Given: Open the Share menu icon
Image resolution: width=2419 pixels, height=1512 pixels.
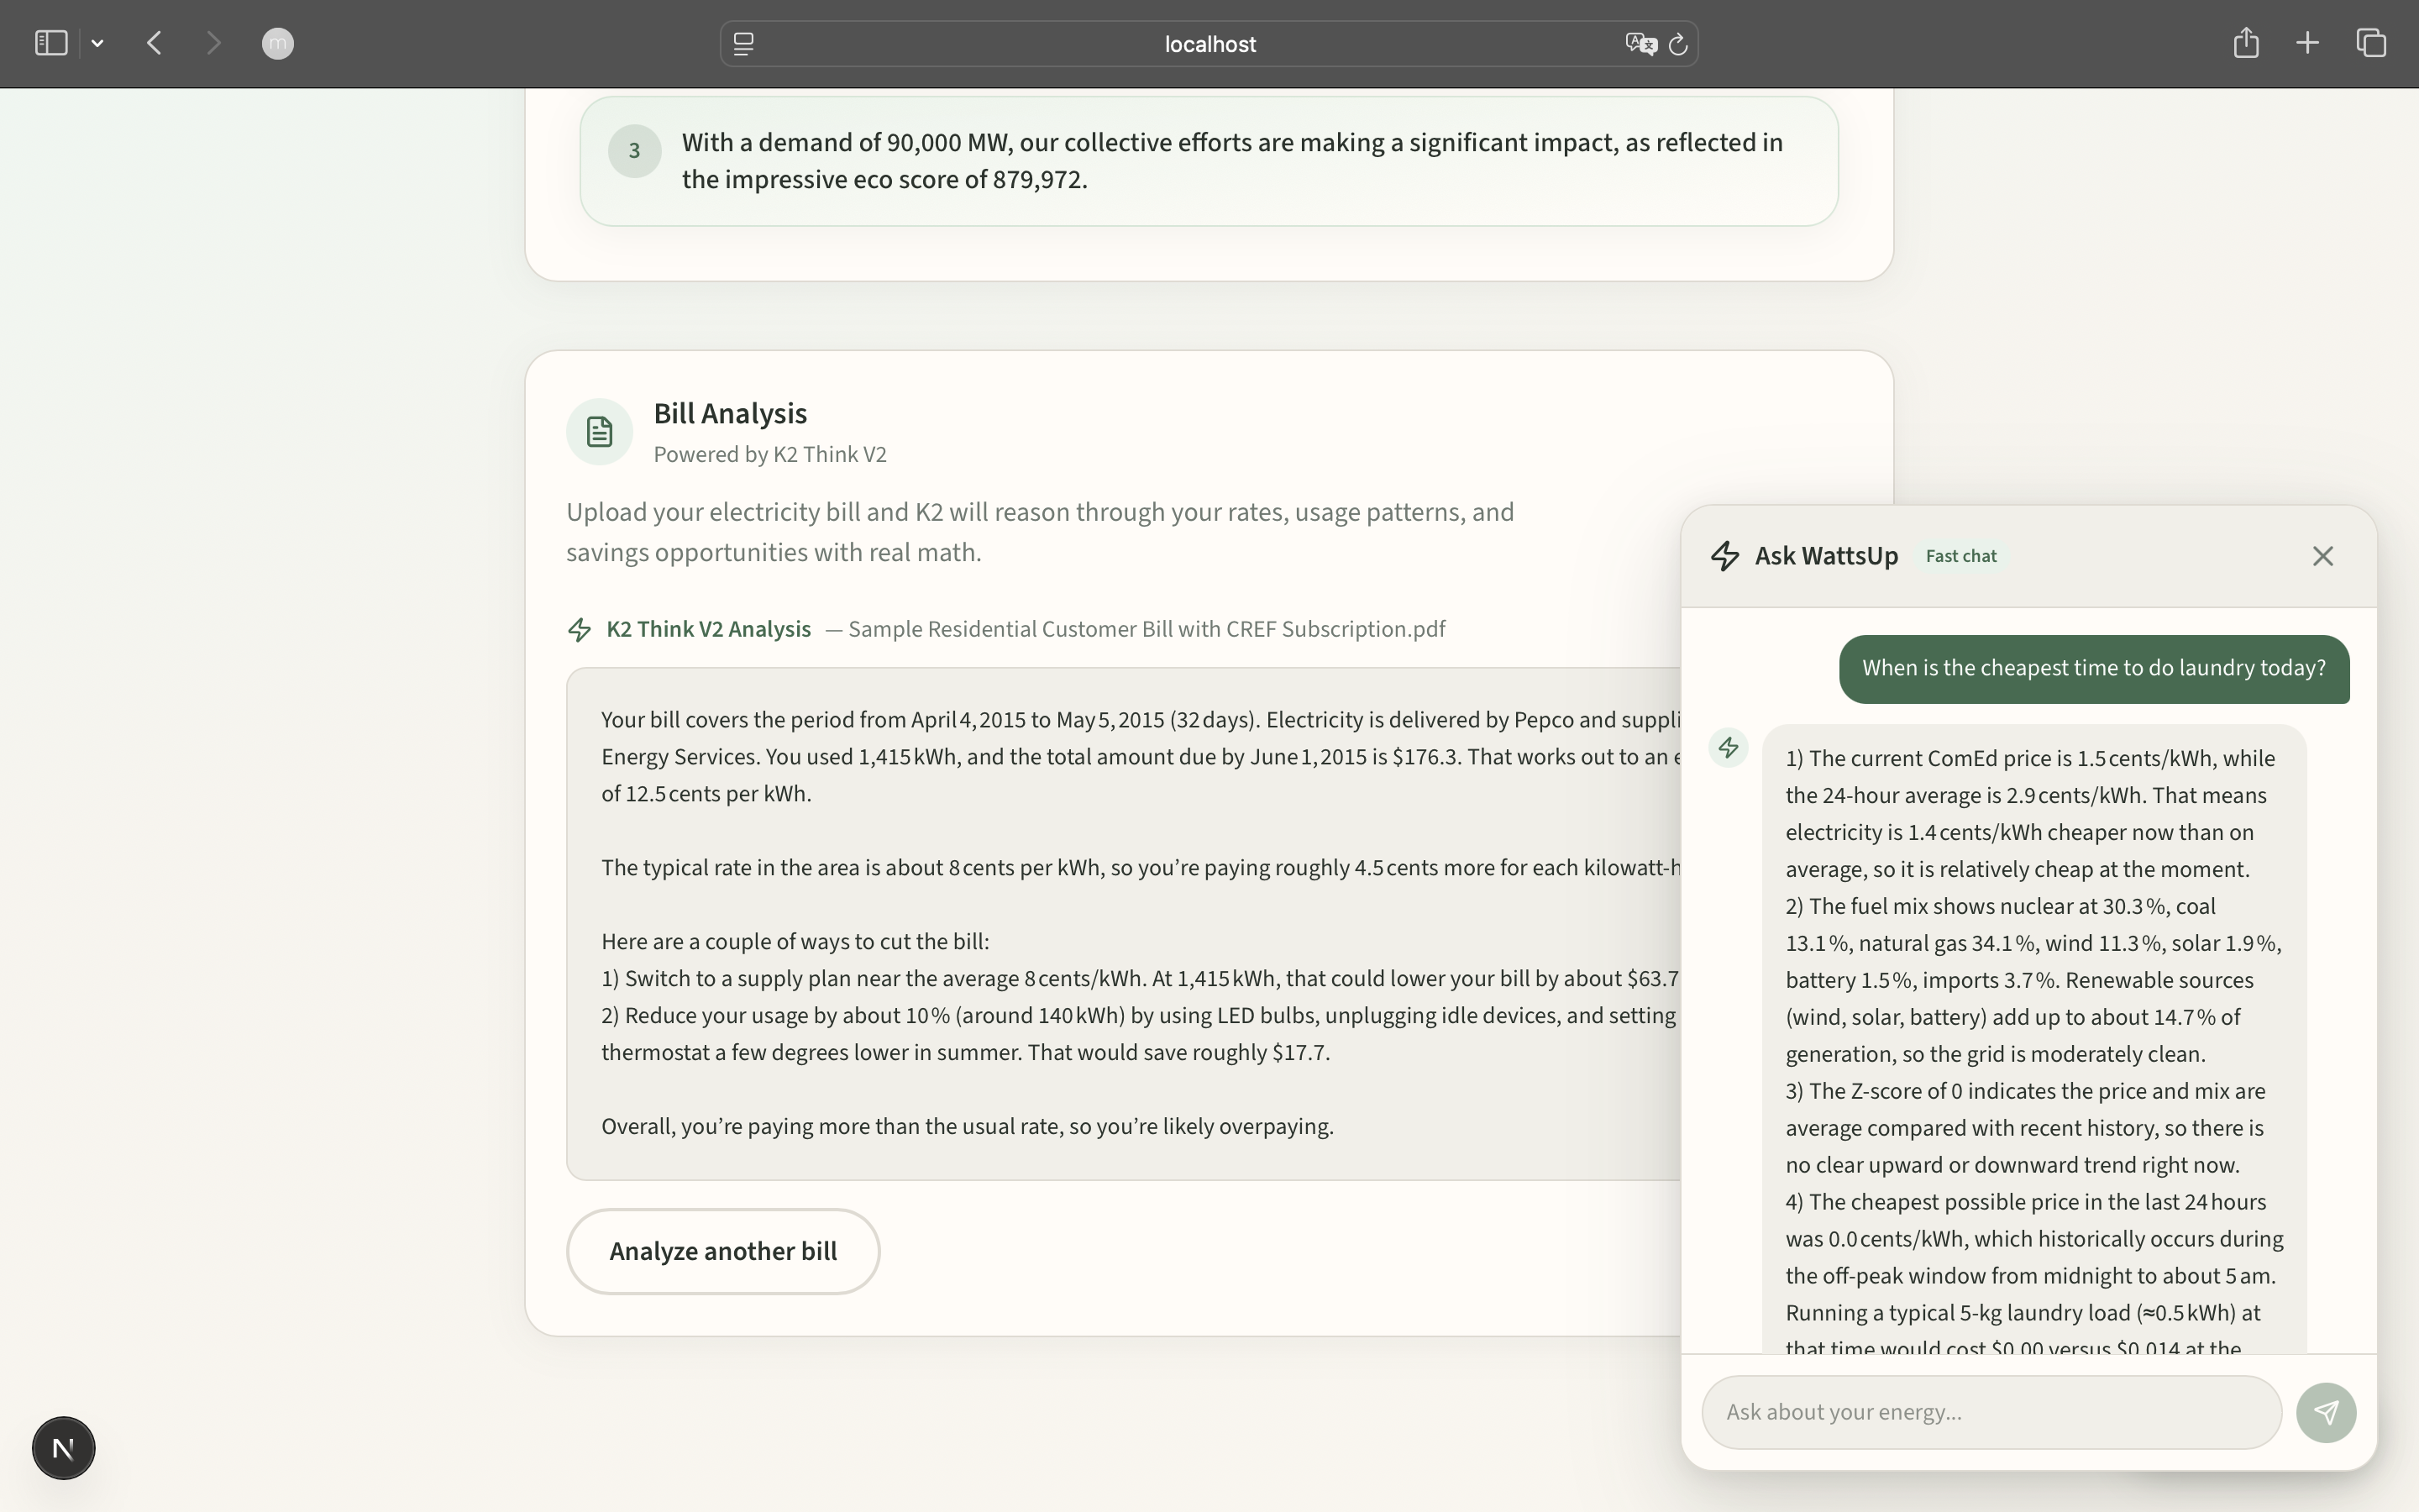Looking at the screenshot, I should 2245,43.
